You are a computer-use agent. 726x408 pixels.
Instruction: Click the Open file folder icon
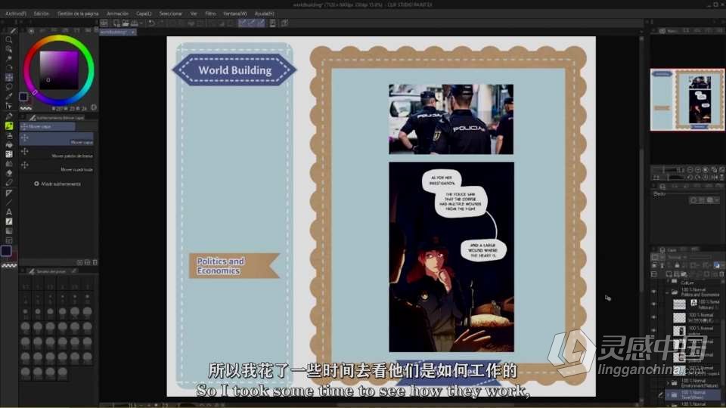coord(126,23)
